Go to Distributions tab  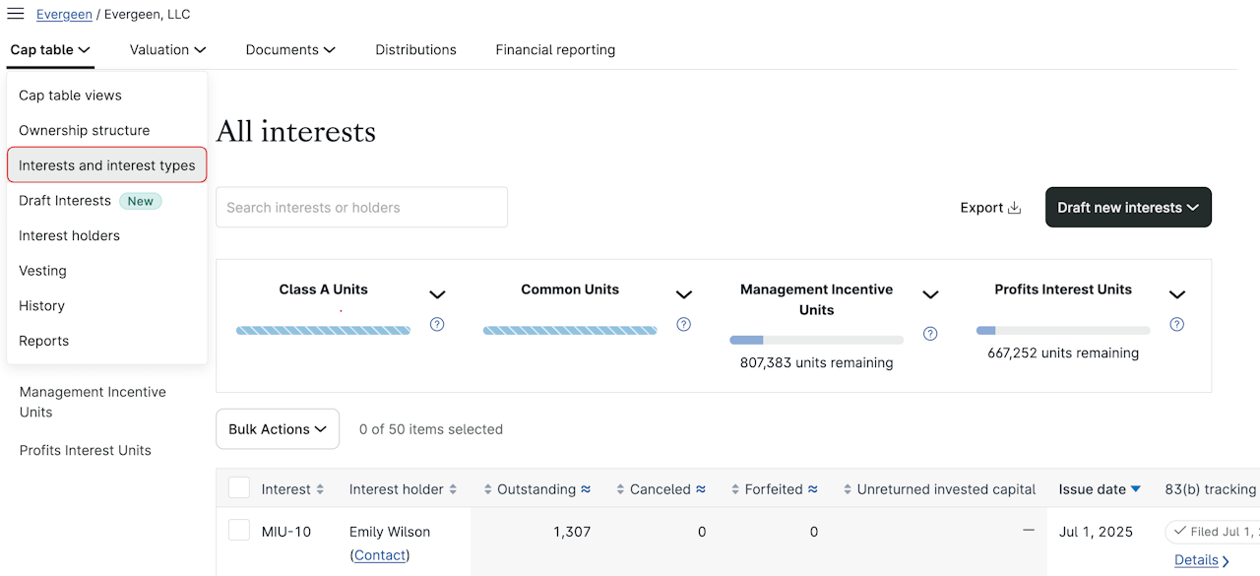[415, 50]
